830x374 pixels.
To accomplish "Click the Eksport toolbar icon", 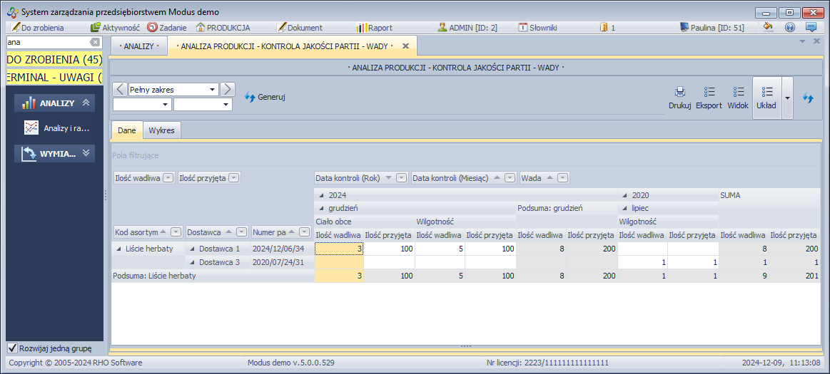I will tap(709, 93).
